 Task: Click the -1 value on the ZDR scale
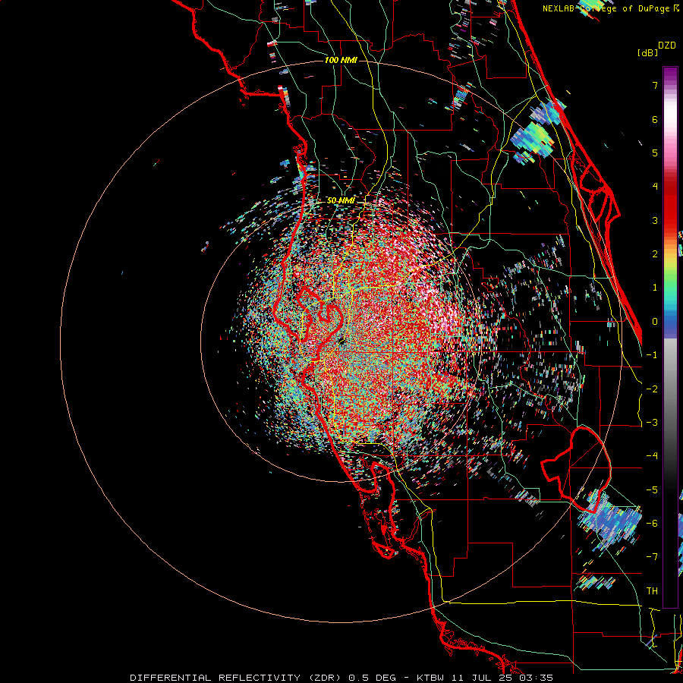click(652, 354)
